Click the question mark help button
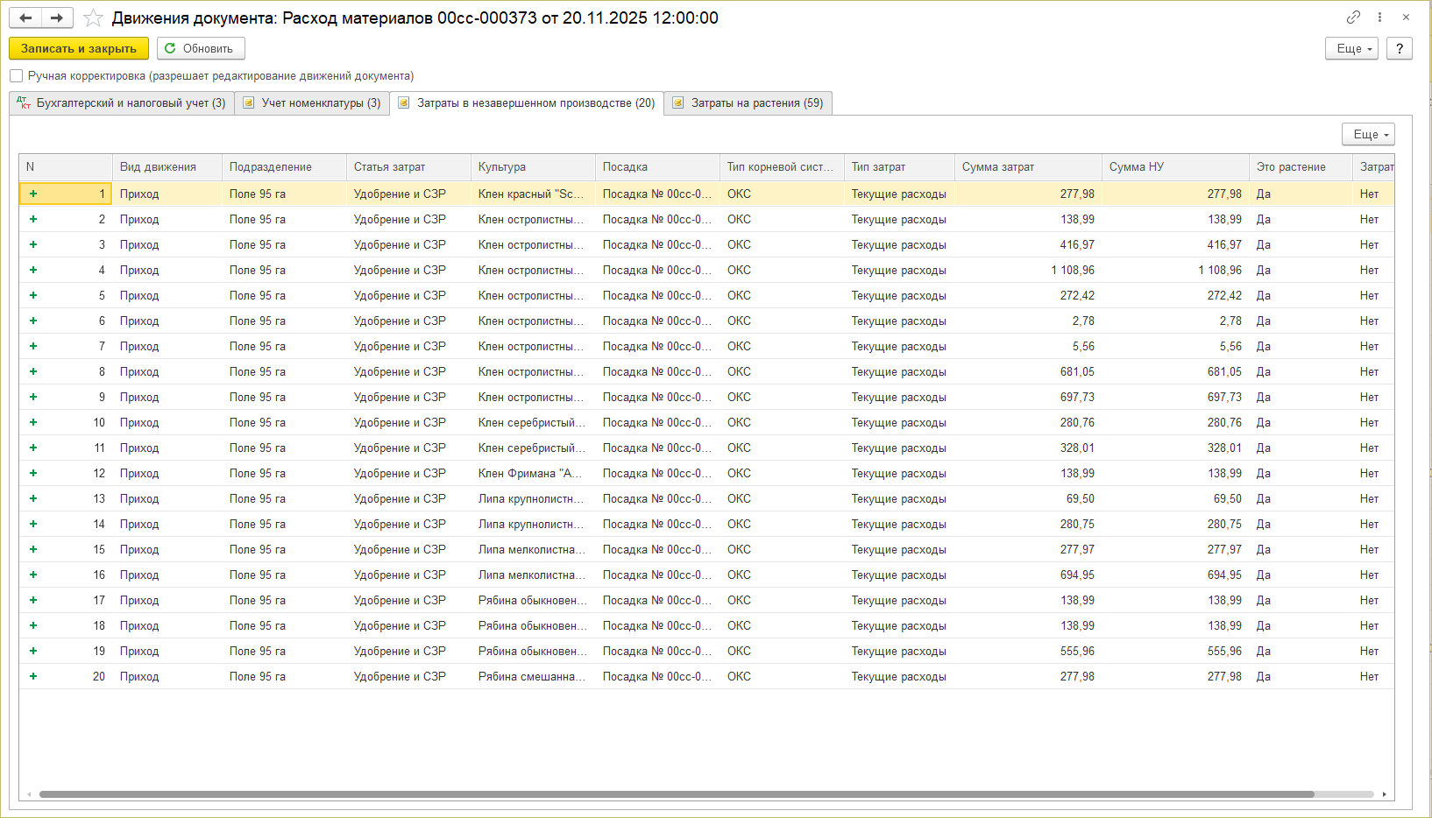Viewport: 1432px width, 818px height. point(1400,49)
